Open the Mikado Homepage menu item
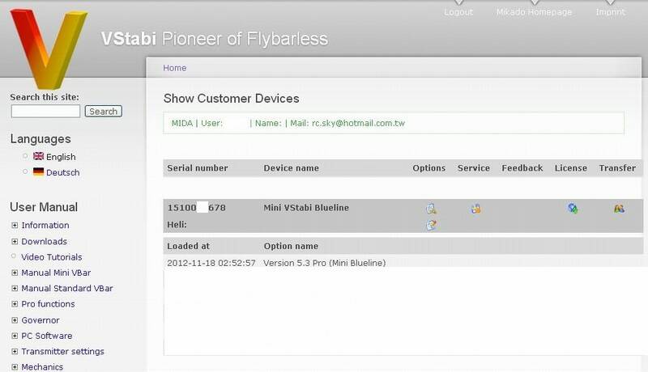This screenshot has height=372, width=648. 534,12
